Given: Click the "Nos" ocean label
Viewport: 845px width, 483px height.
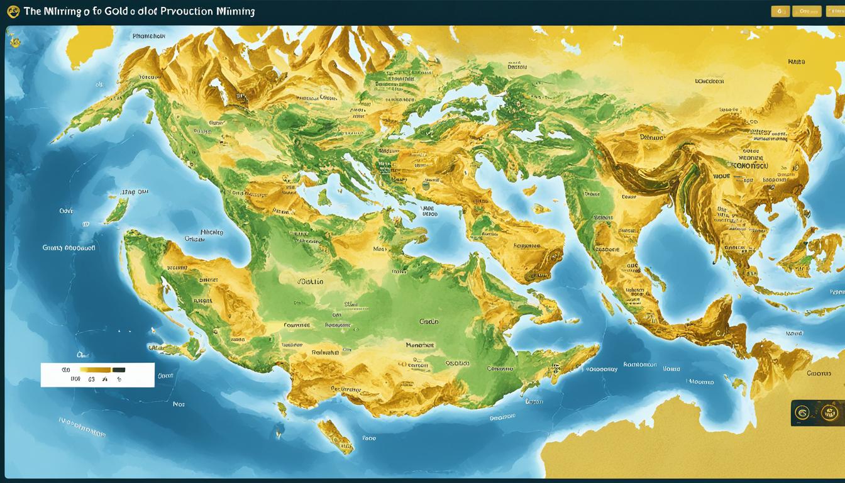Looking at the screenshot, I should [179, 404].
